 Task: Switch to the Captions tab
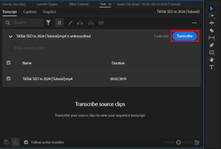point(30,12)
